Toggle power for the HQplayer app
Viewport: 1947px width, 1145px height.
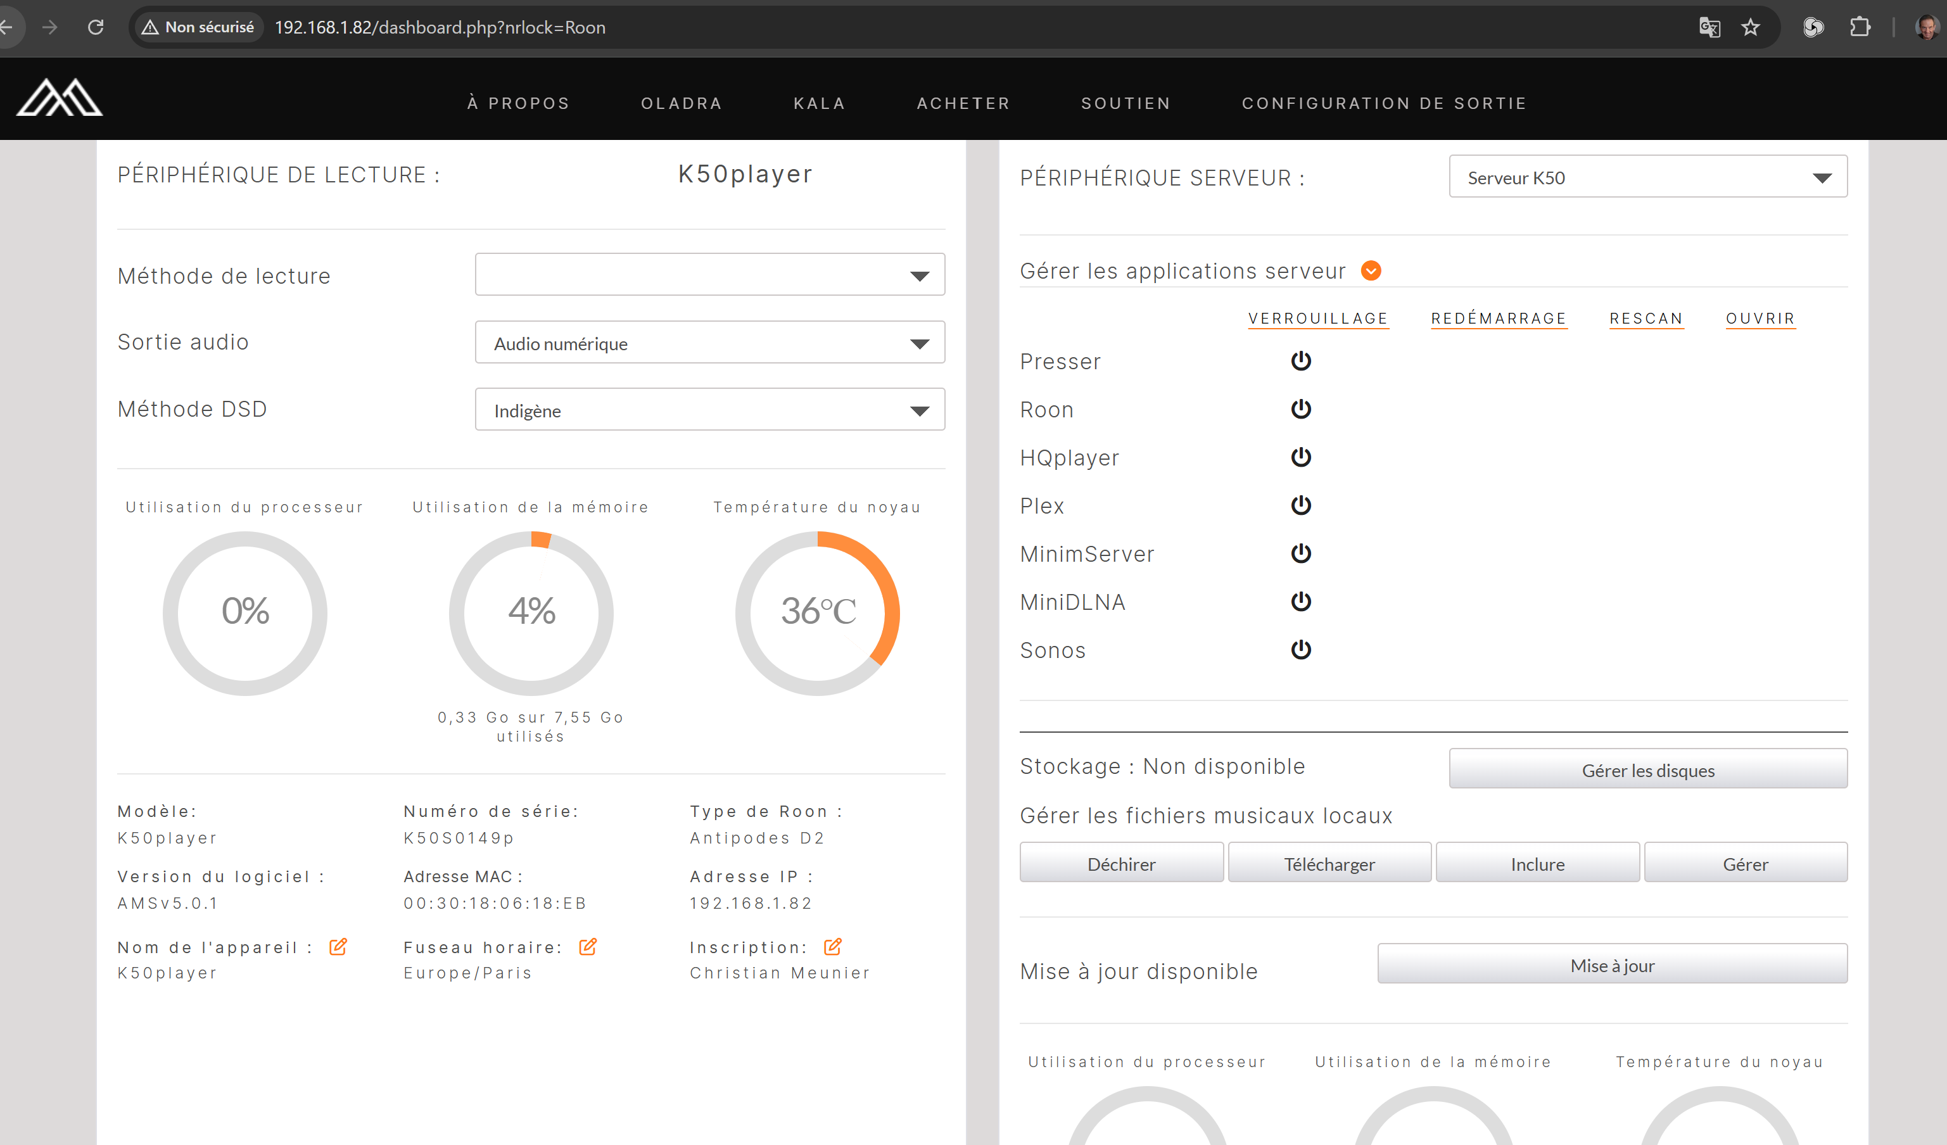point(1301,457)
